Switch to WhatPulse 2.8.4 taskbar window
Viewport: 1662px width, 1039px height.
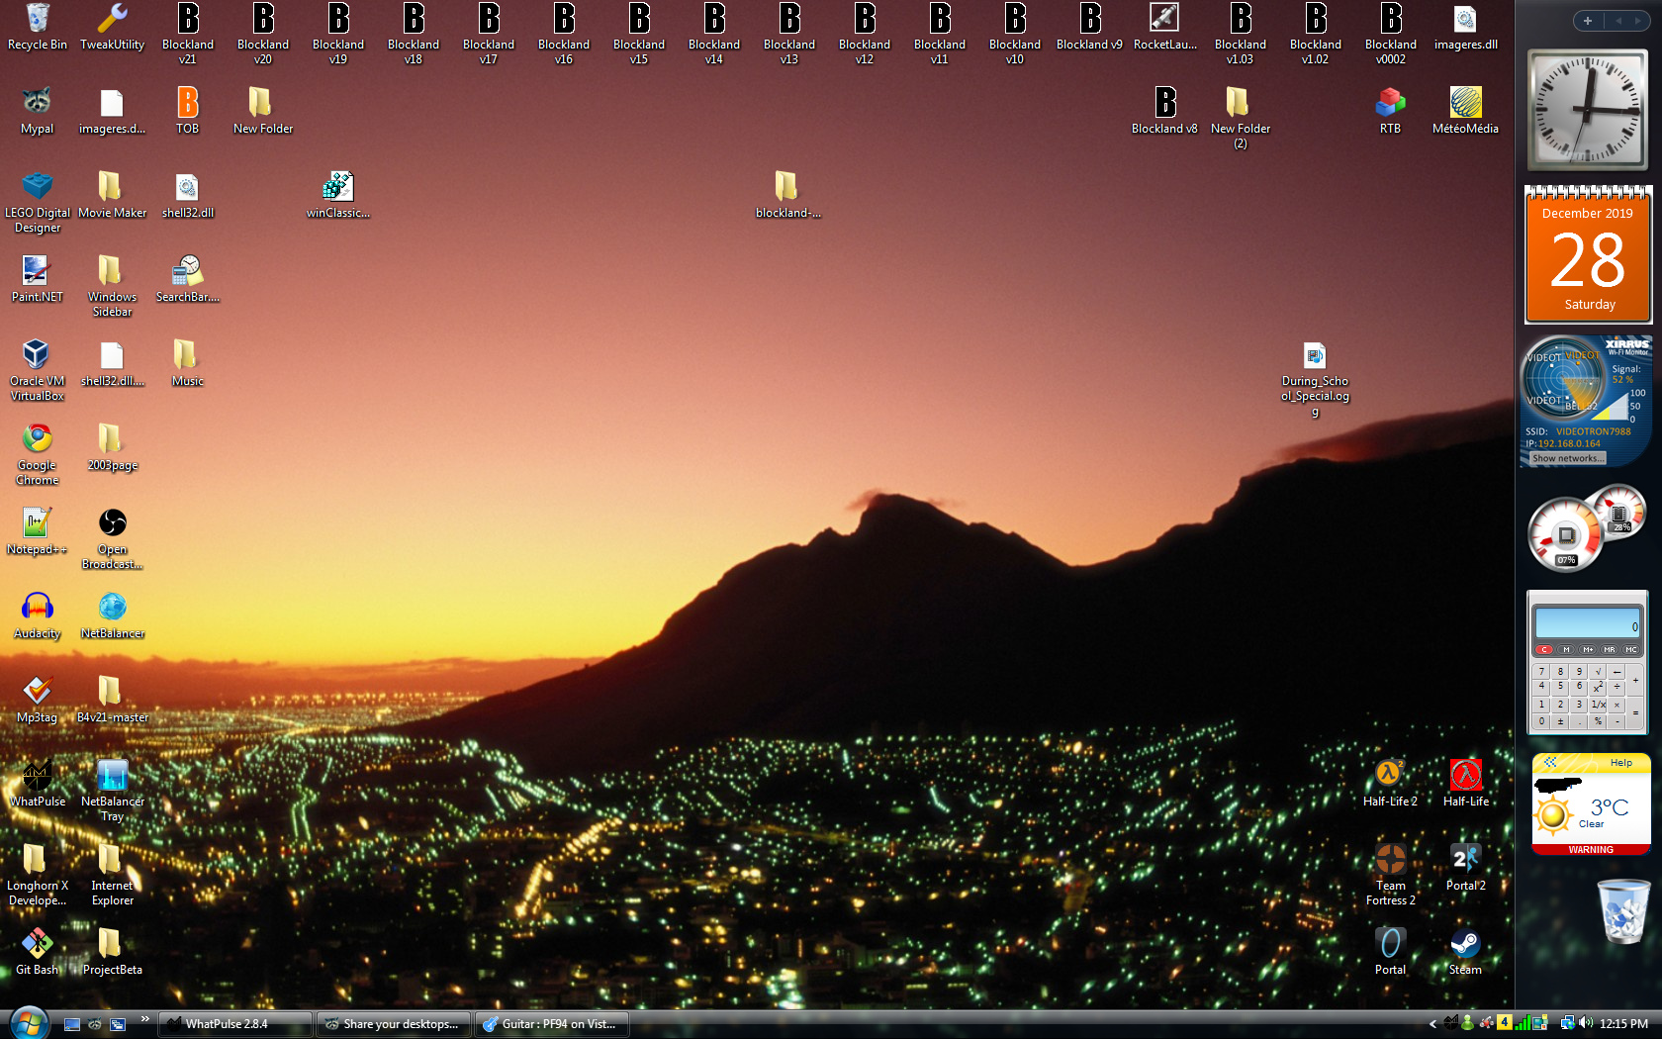pos(235,1024)
